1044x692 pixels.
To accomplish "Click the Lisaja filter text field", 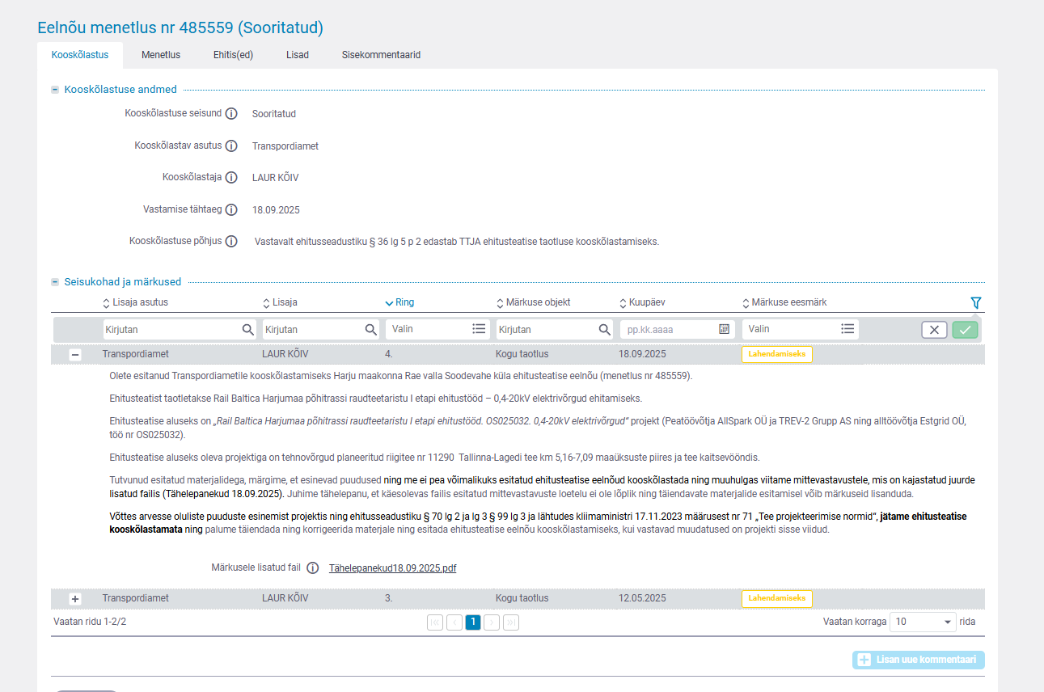I will pyautogui.click(x=311, y=329).
